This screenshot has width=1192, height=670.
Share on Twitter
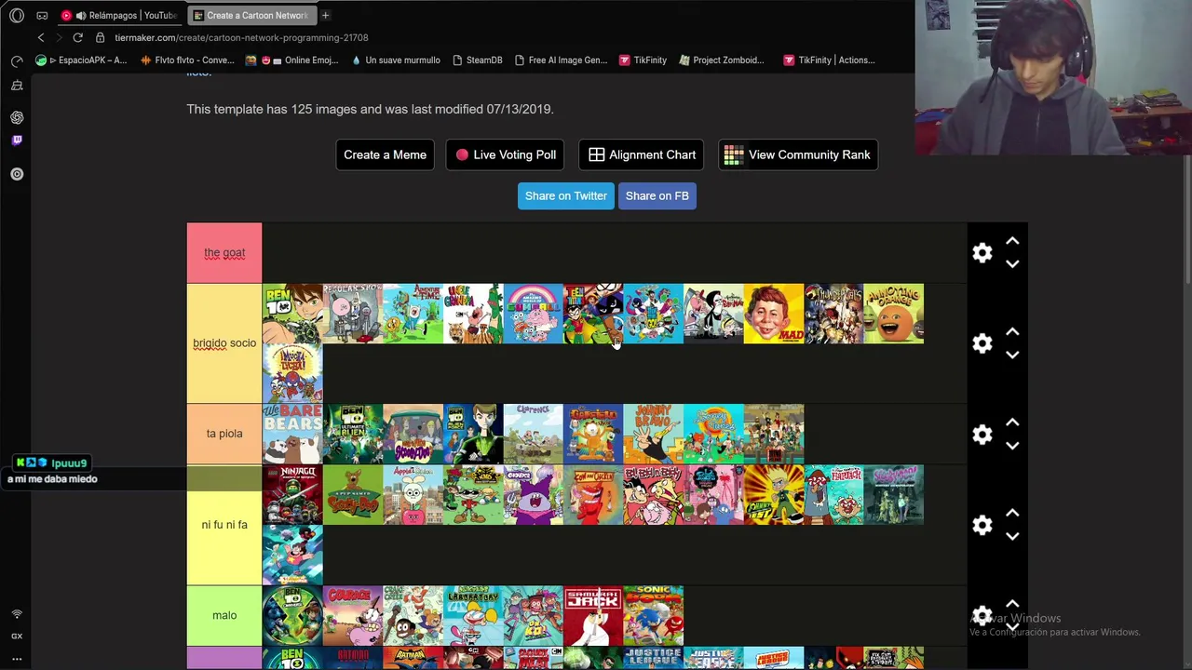click(565, 195)
